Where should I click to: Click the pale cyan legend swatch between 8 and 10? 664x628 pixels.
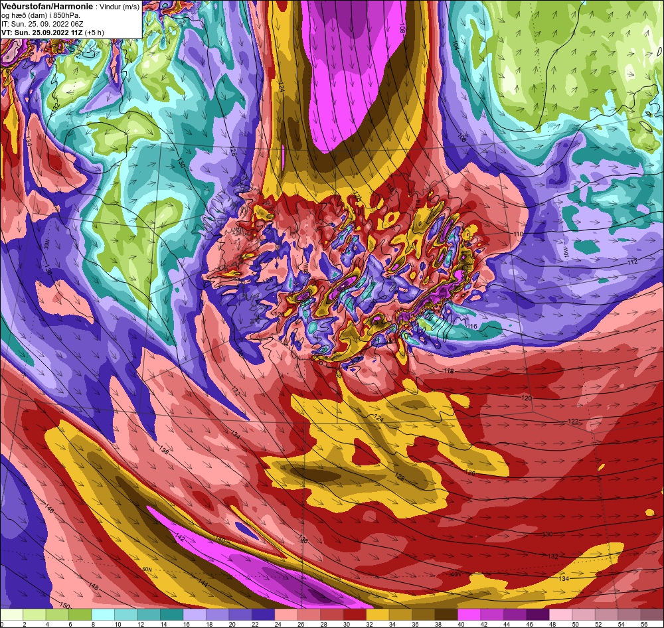104,615
